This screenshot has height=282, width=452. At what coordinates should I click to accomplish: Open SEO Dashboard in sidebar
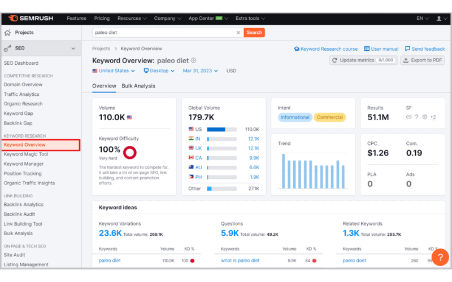coord(21,63)
